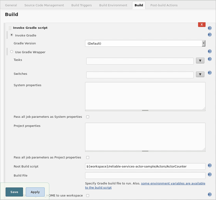Expand the Switches field with arrow button
The width and height of the screenshot is (216, 200).
coord(200,74)
